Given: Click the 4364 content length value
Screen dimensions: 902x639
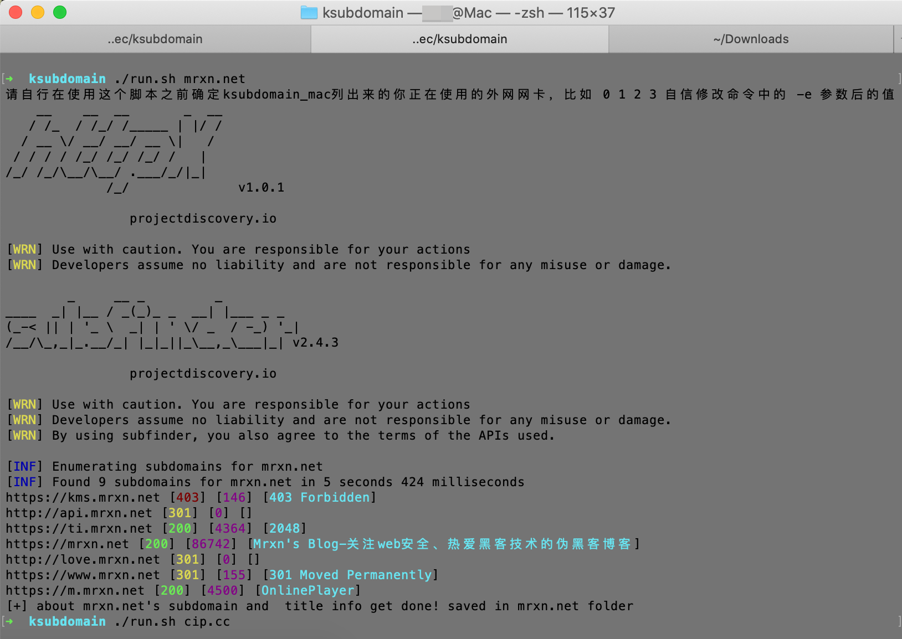Looking at the screenshot, I should tap(230, 529).
